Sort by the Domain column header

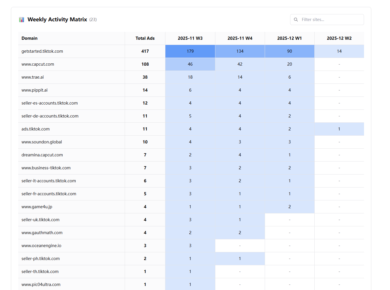click(29, 38)
